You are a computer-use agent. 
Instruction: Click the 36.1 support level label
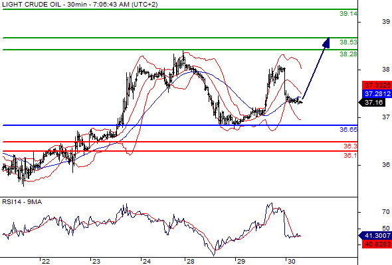[x=350, y=156]
